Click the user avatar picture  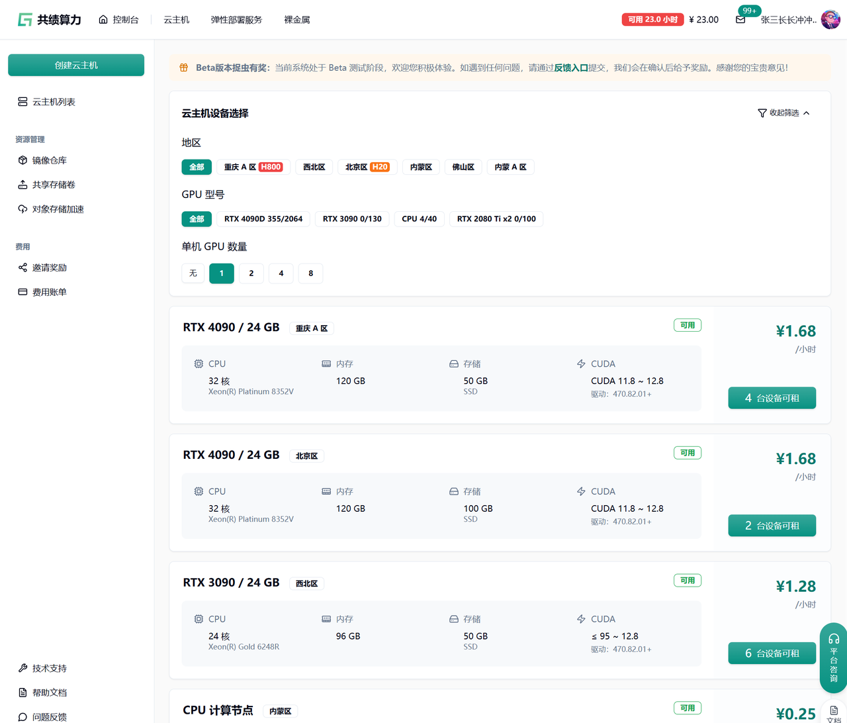[x=830, y=20]
